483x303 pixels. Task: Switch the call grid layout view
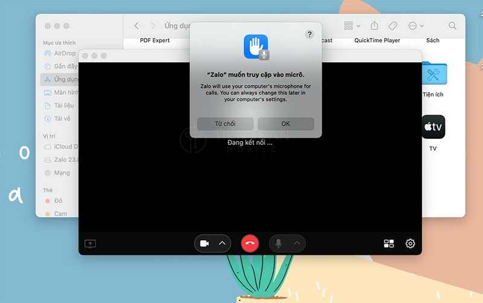[x=389, y=244]
